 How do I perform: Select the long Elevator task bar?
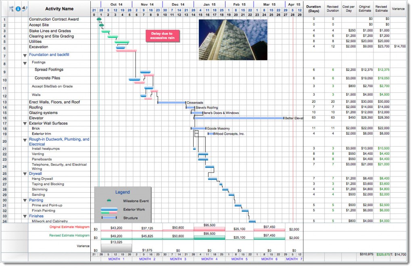click(239, 118)
